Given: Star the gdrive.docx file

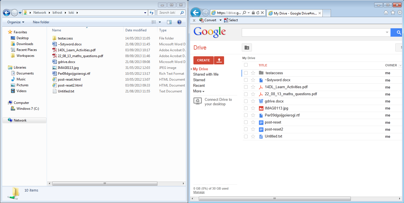Looking at the screenshot, I should tap(253, 101).
